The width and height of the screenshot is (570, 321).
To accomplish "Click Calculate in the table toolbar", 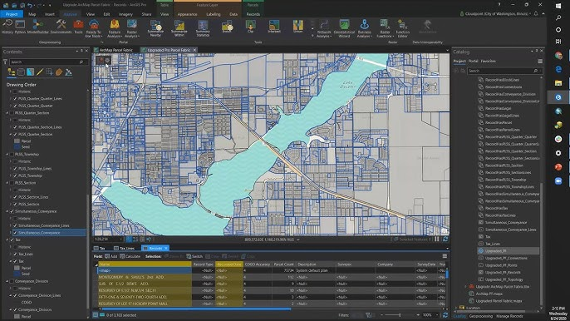I will coord(130,256).
